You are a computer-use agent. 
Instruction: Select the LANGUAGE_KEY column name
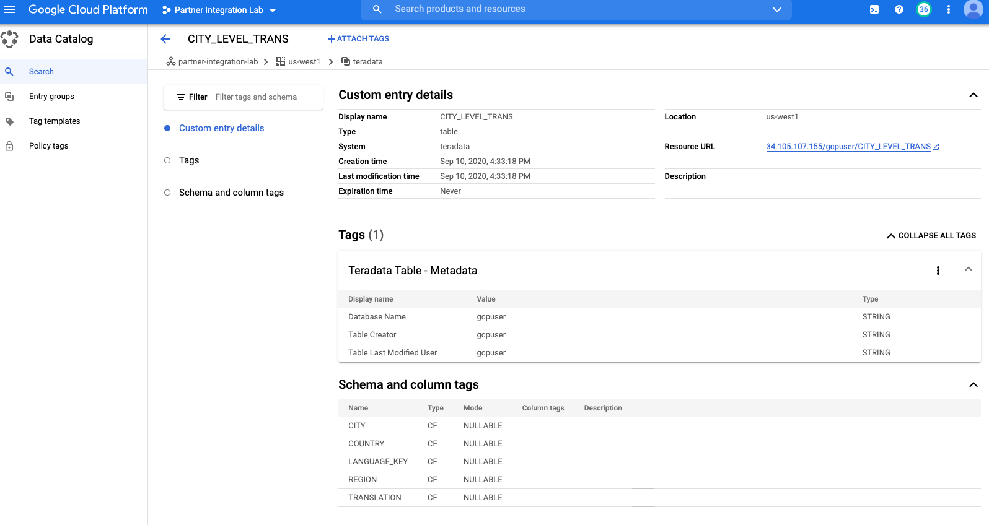click(x=378, y=462)
